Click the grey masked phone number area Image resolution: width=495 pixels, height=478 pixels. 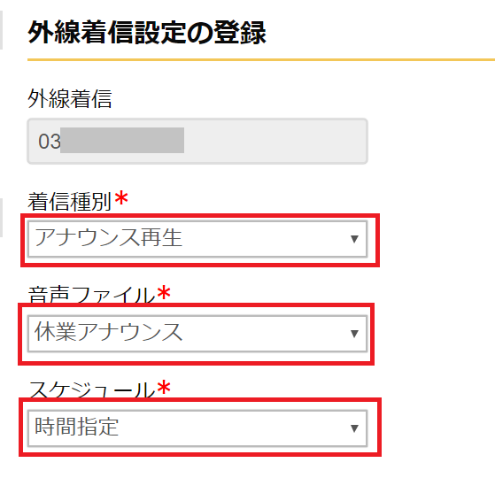tap(122, 141)
